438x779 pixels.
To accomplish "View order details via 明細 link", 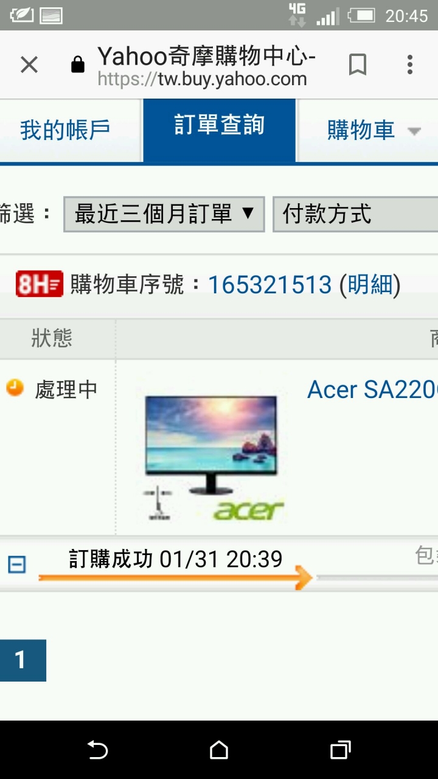I will click(370, 284).
